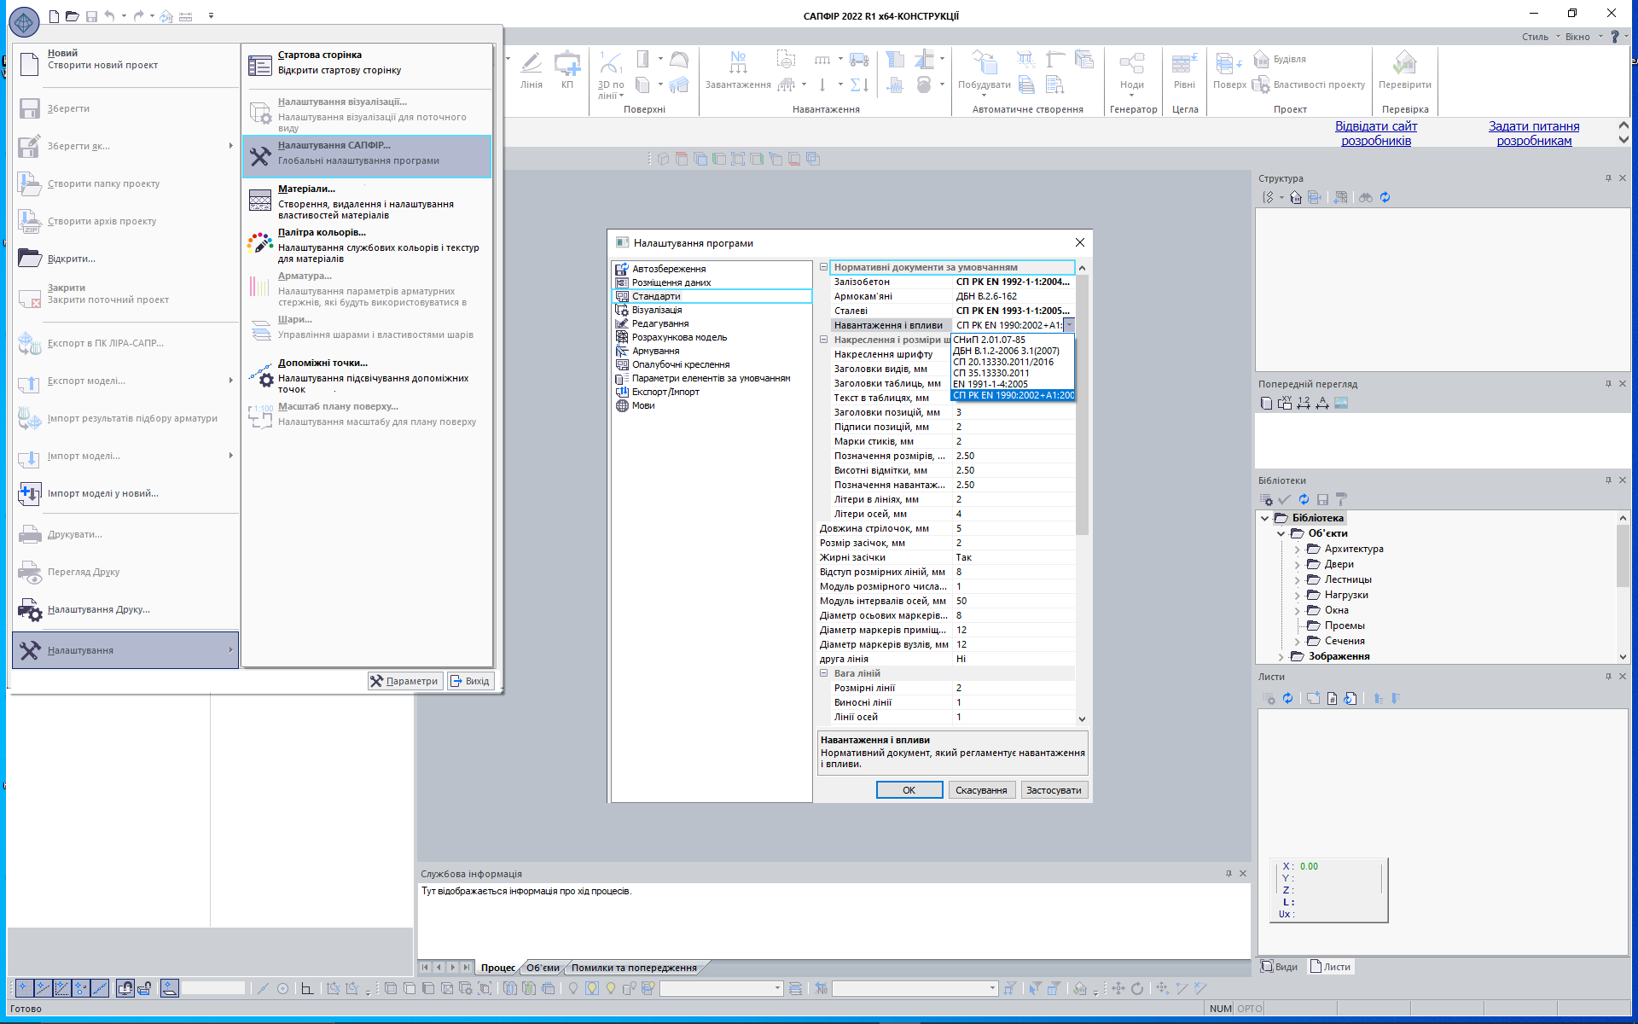Click the Рівні levels icon in ribbon
Image resolution: width=1638 pixels, height=1024 pixels.
tap(1184, 64)
